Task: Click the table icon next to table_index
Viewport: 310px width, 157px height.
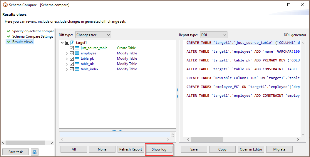Action: tap(77, 69)
